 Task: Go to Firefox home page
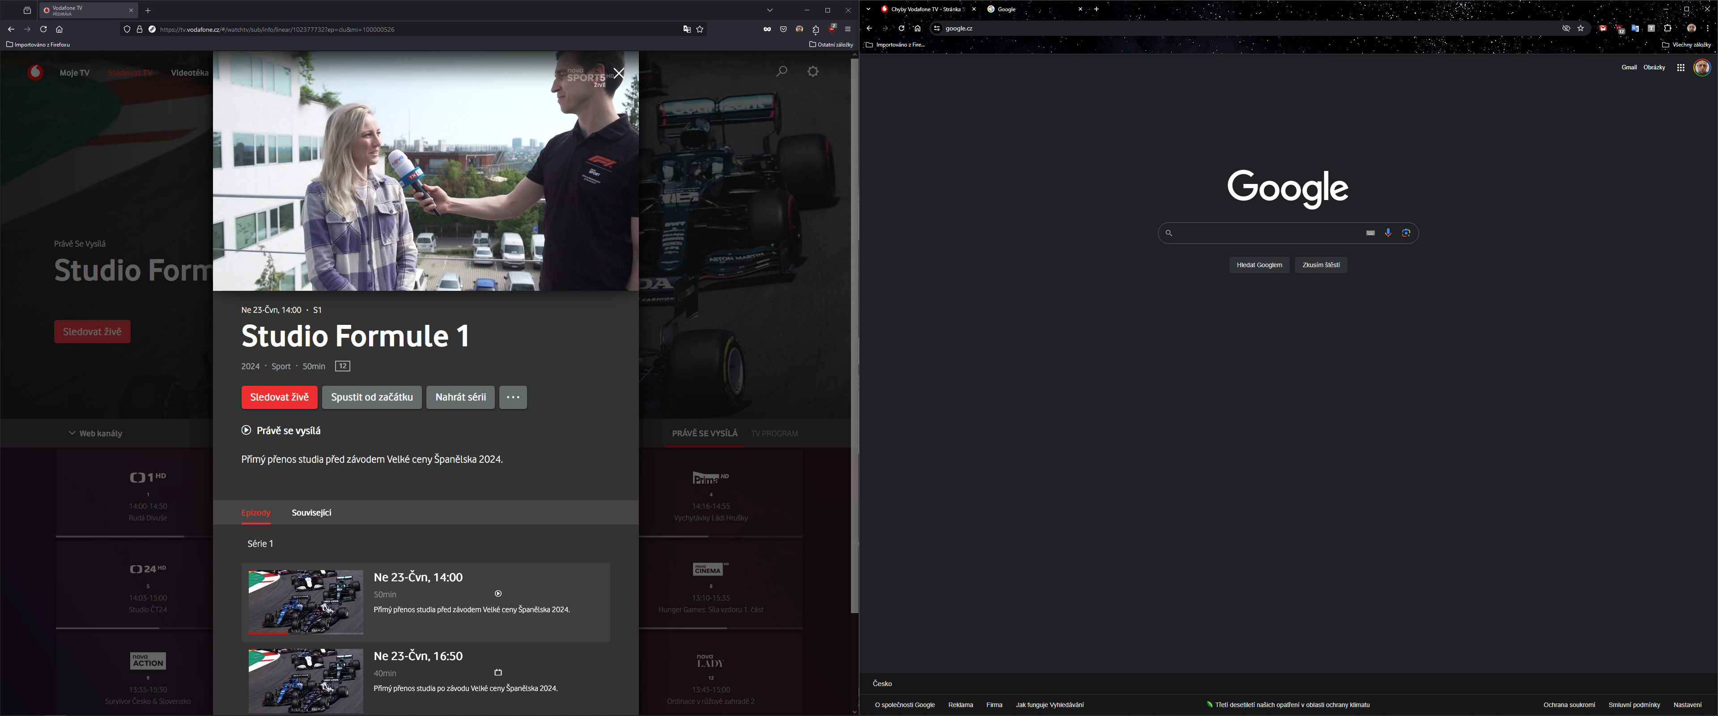click(x=60, y=30)
